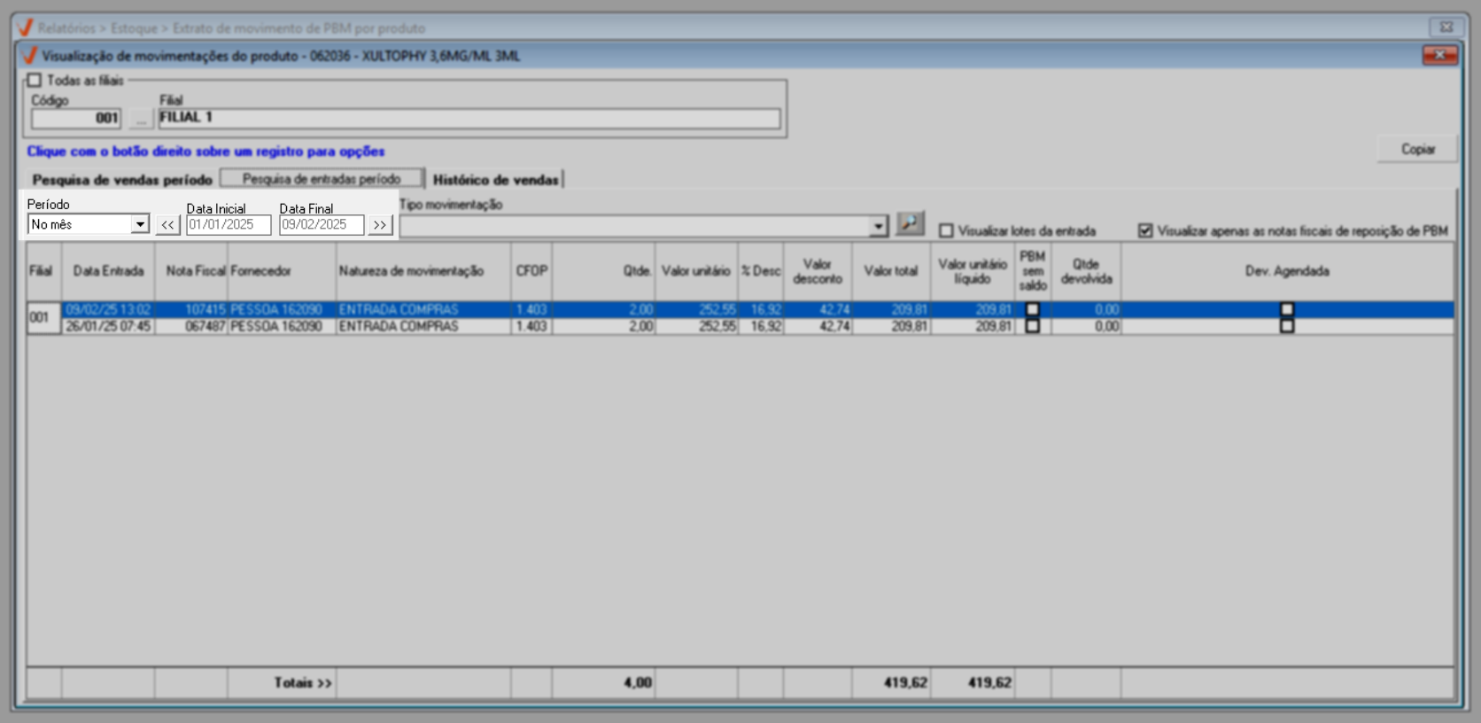
Task: Click the Copiar button
Action: 1417,149
